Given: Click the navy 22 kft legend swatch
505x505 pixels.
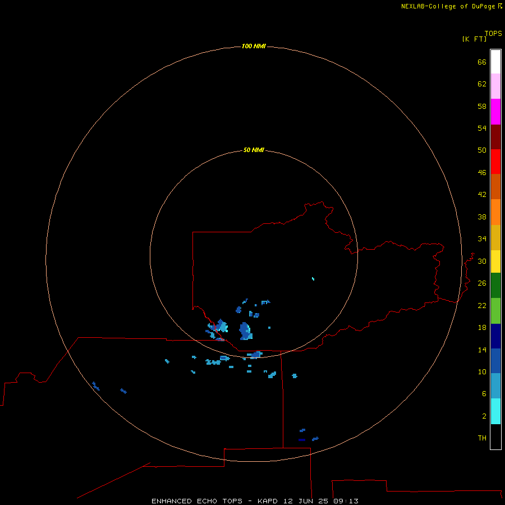Looking at the screenshot, I should tap(495, 336).
